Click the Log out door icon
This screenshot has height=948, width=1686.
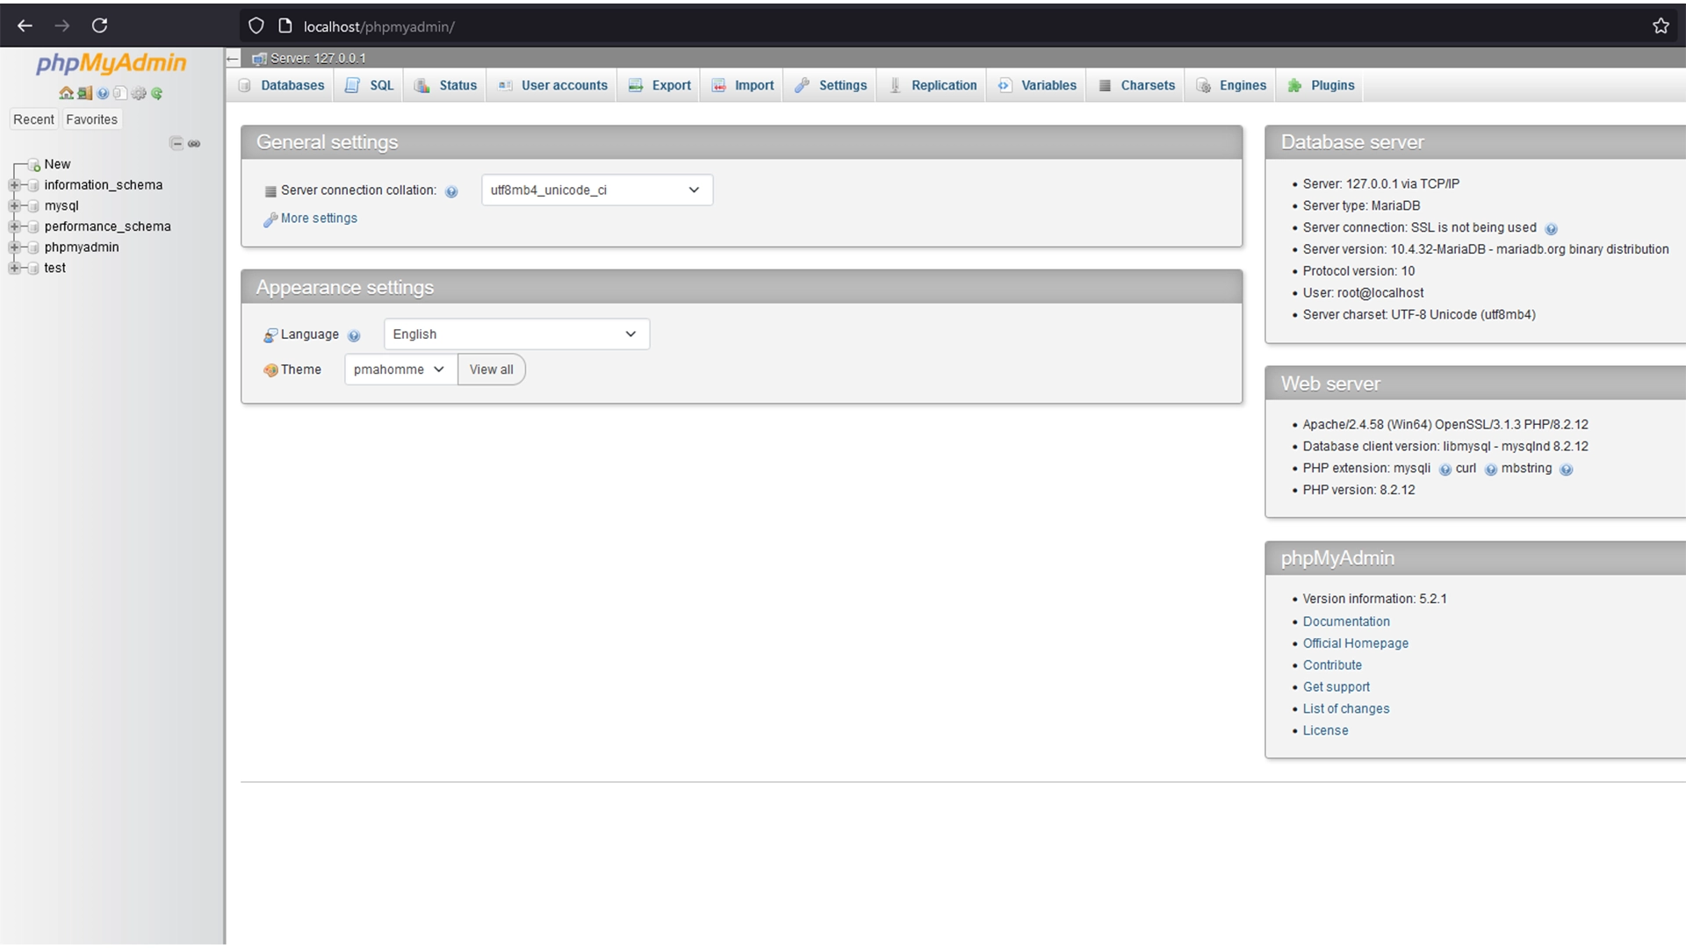(x=84, y=93)
